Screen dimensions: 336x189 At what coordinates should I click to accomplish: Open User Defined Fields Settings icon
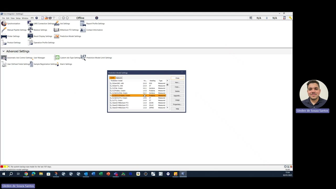click(x=4, y=64)
